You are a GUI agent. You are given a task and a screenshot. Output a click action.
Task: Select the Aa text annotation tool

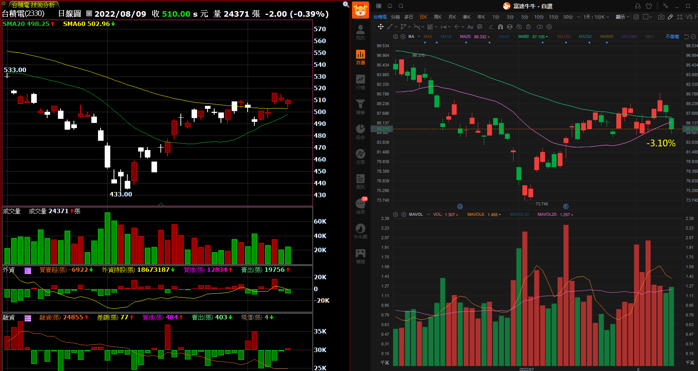click(470, 27)
